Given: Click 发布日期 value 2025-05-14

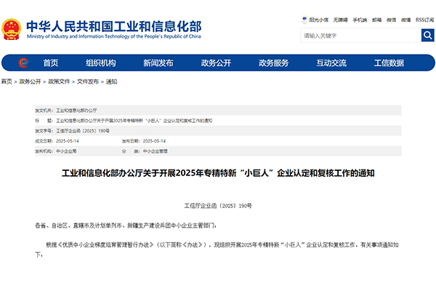Looking at the screenshot, I should coord(154,141).
